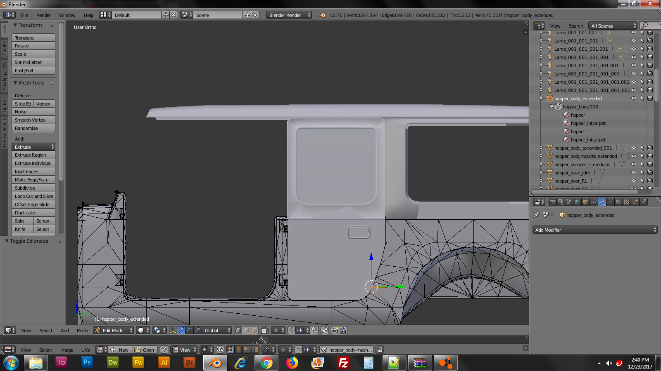Select face select mode in 3D viewport header

(x=254, y=330)
